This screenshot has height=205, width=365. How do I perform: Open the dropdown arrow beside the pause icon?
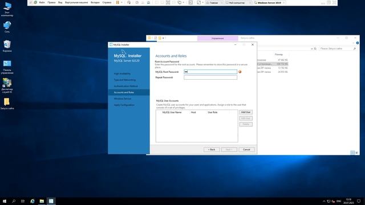pos(121,2)
